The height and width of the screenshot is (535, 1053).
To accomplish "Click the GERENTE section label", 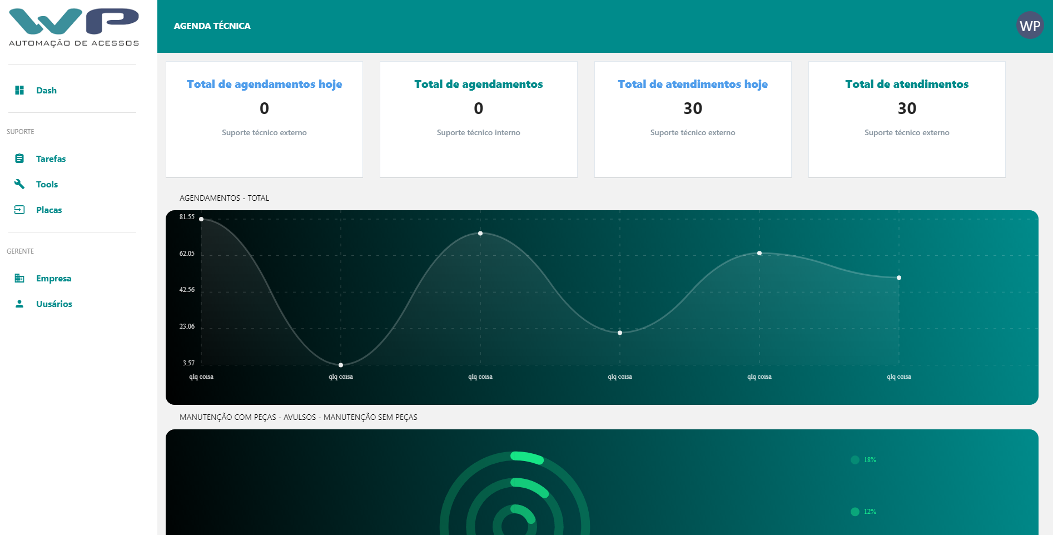I will click(20, 251).
